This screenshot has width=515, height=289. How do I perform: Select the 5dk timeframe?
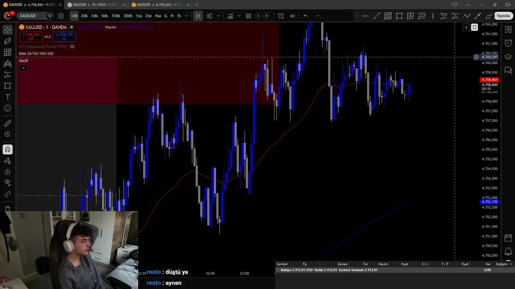click(105, 16)
